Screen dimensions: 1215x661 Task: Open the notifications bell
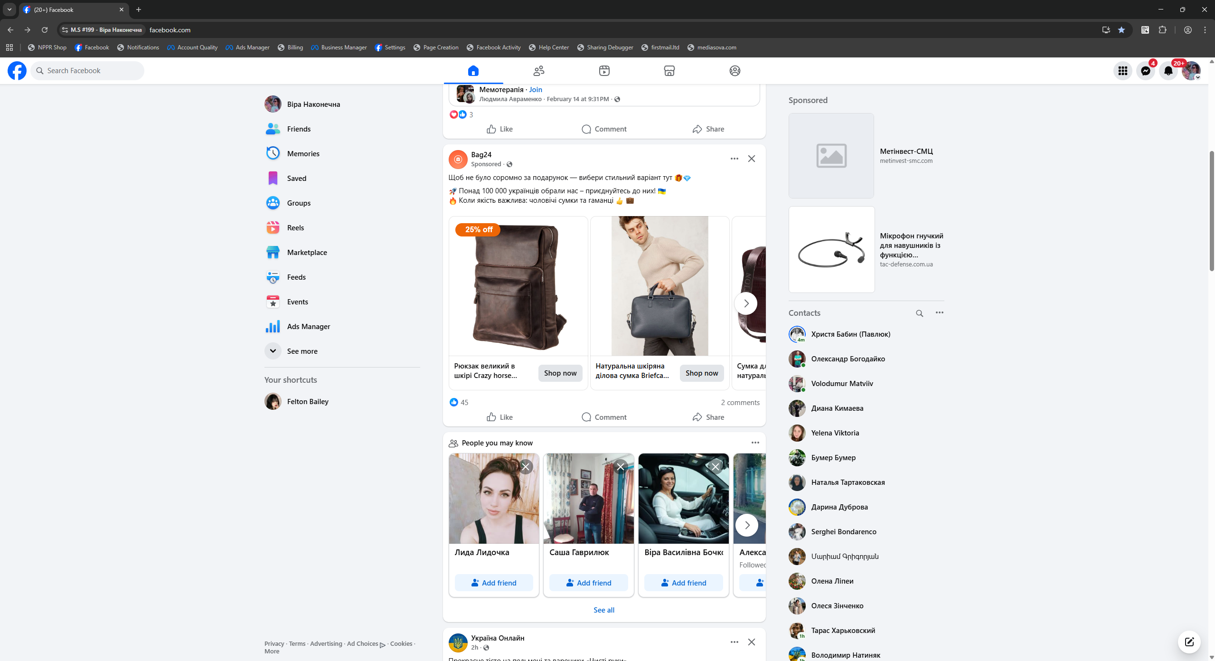1168,71
